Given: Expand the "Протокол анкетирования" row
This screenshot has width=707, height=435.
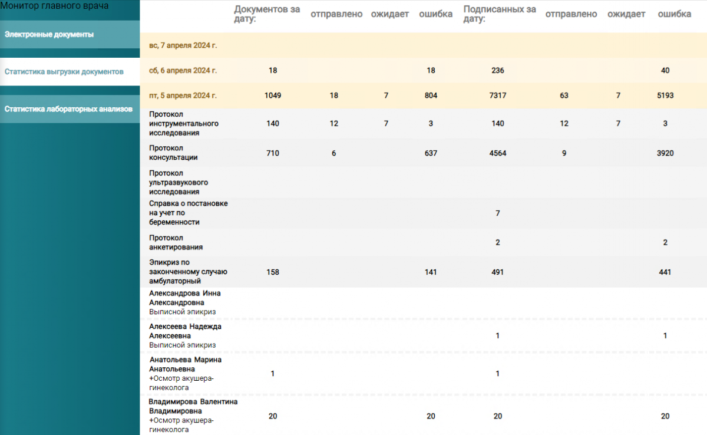Looking at the screenshot, I should coord(423,243).
